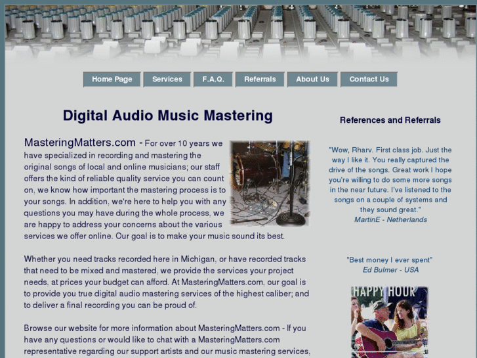The image size is (477, 358).
Task: Click the MasteringMatters.com intro title text
Action: 79,143
